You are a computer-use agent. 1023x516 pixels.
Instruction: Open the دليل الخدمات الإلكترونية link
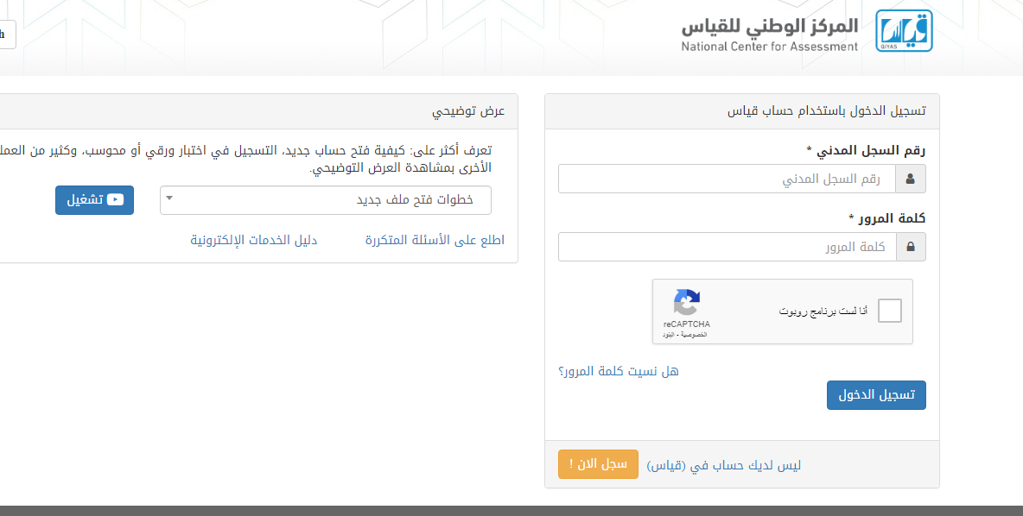[254, 240]
